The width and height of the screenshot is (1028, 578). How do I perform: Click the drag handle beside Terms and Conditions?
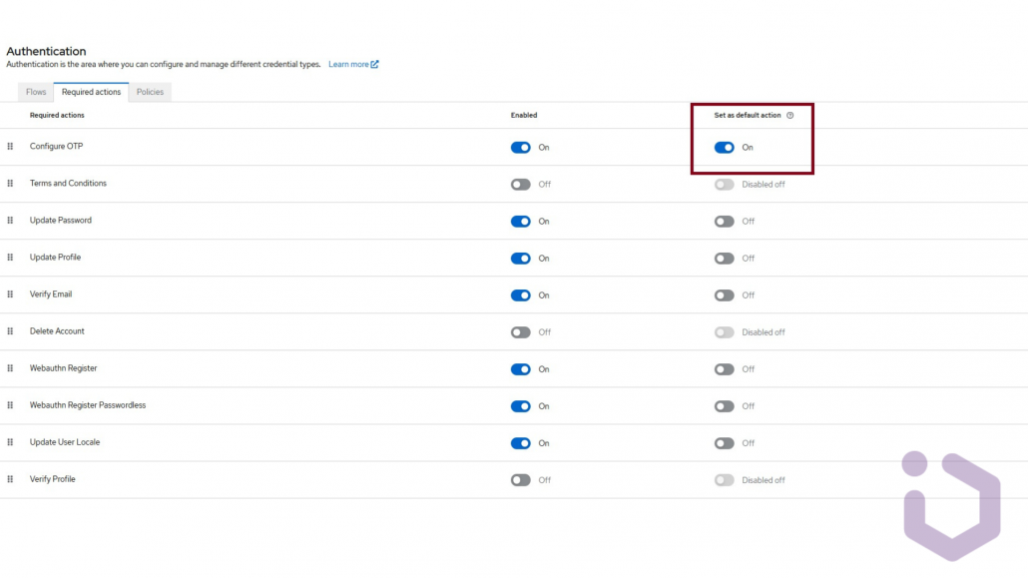pos(10,184)
